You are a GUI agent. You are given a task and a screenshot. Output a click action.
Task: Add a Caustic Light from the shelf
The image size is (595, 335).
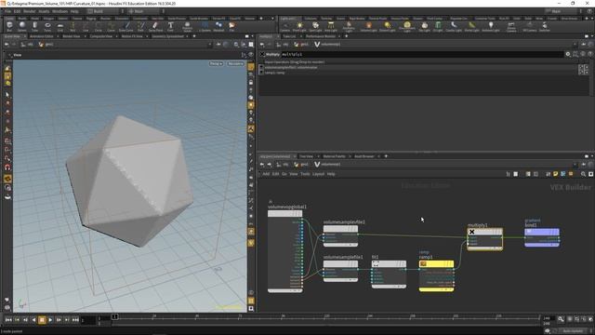pyautogui.click(x=454, y=27)
